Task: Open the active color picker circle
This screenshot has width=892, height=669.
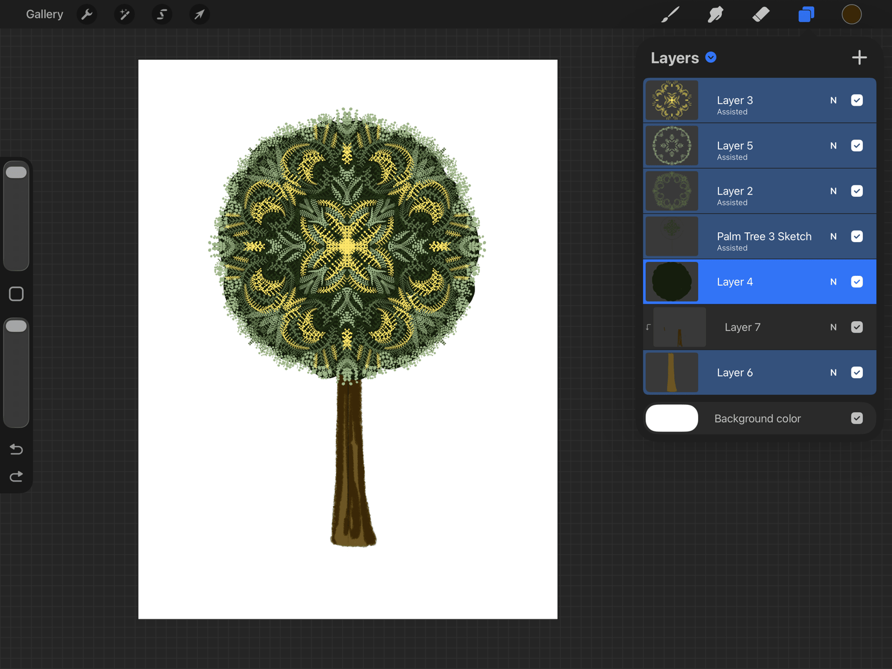Action: [x=851, y=15]
